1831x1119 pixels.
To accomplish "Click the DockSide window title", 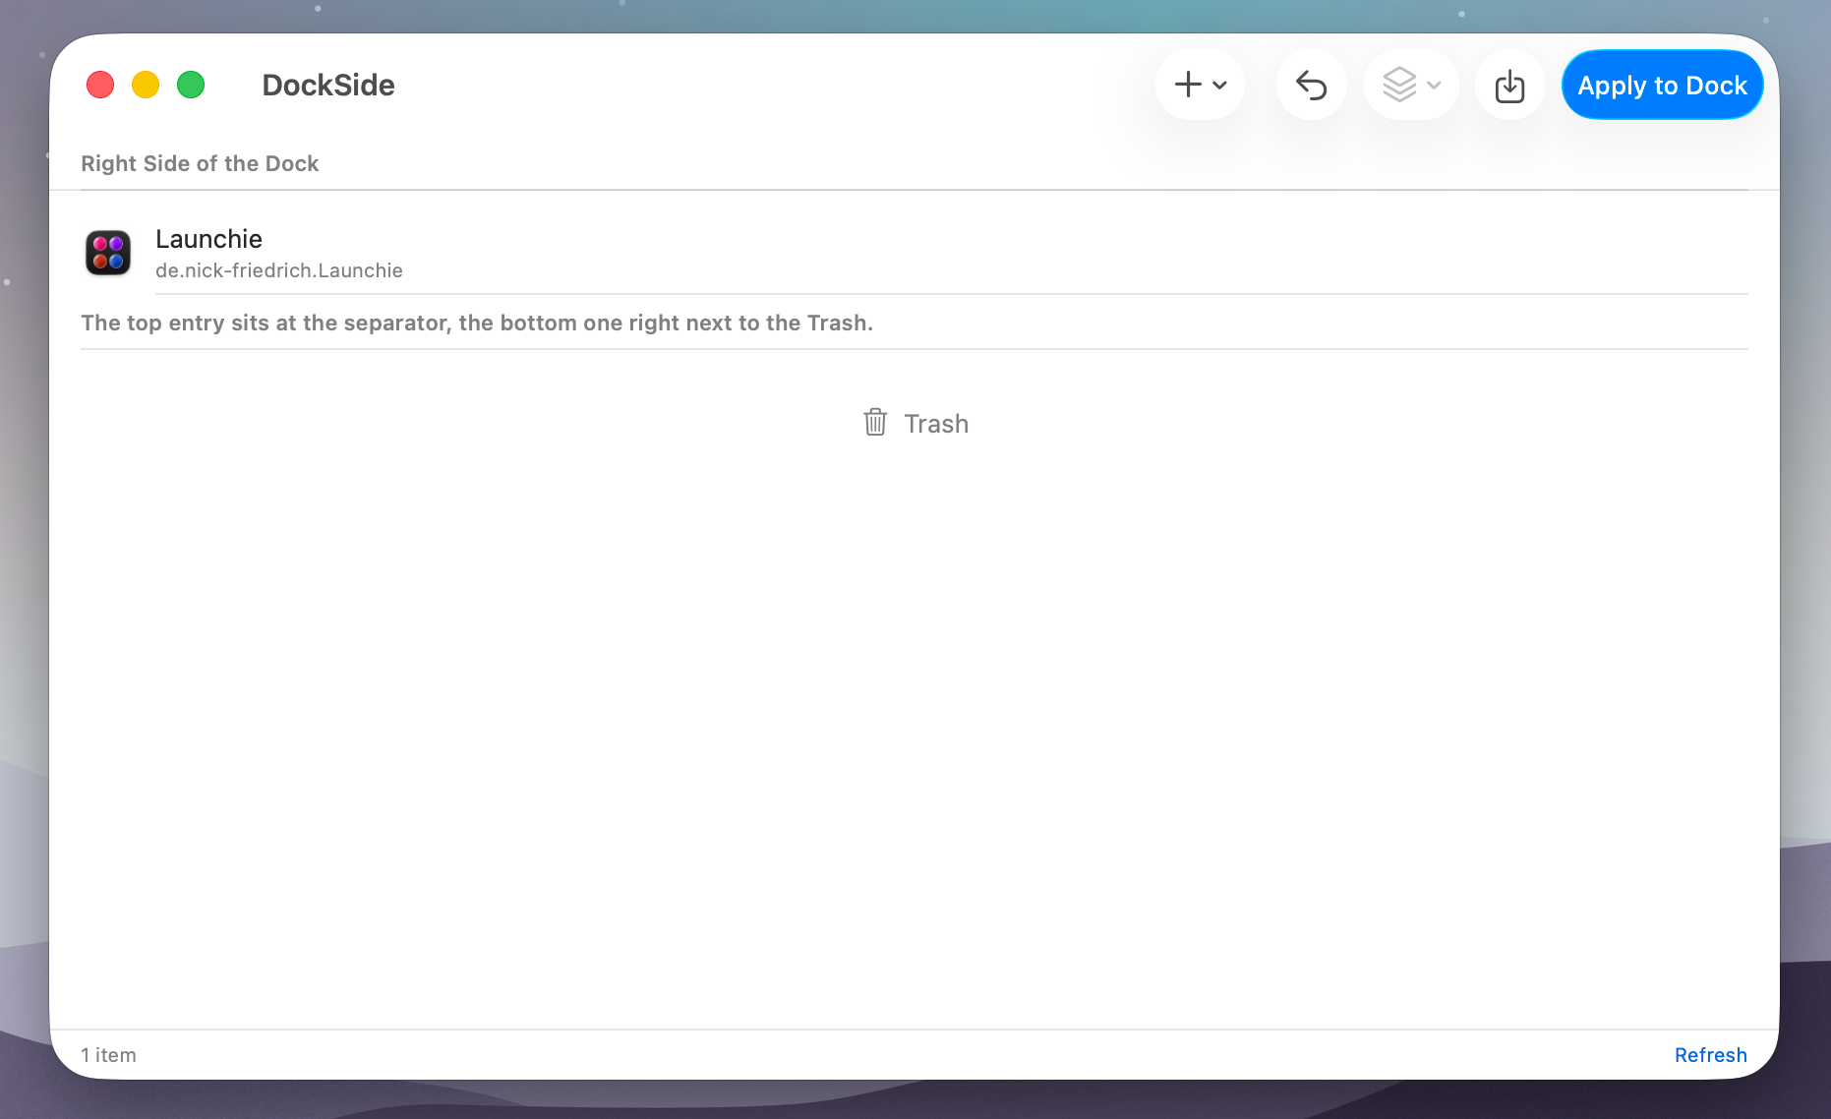I will tap(328, 86).
